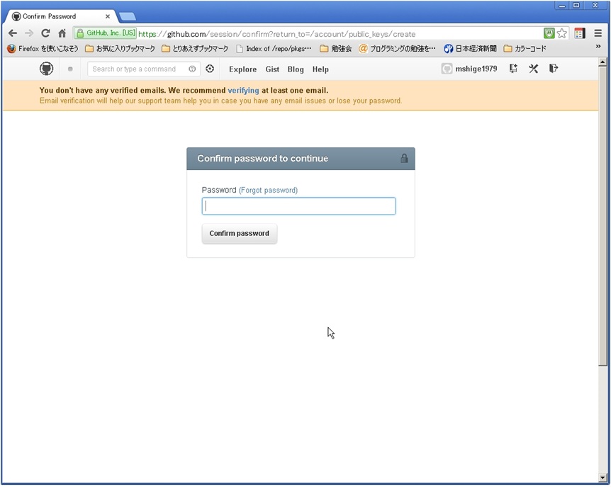Click the search help question icon
Viewport: 611px width, 488px height.
pyautogui.click(x=192, y=69)
